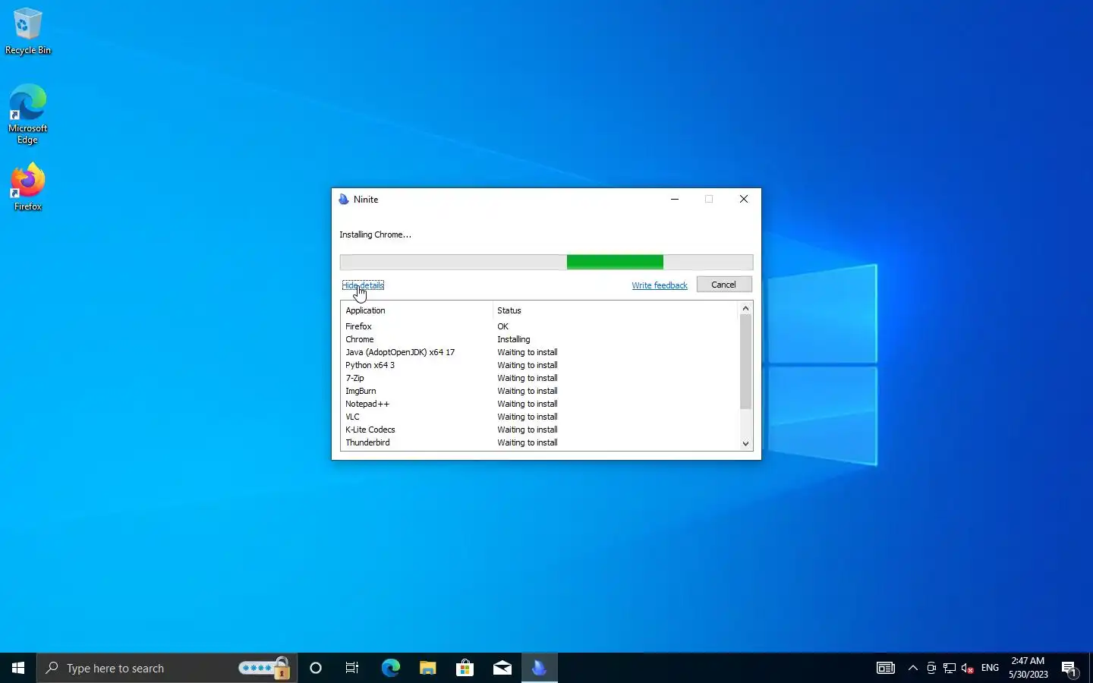This screenshot has height=683, width=1093.
Task: Open the News and interests taskbar icon
Action: [x=885, y=668]
